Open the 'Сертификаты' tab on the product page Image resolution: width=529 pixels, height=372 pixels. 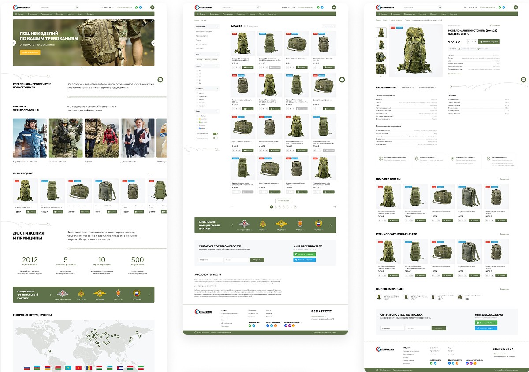tap(427, 88)
